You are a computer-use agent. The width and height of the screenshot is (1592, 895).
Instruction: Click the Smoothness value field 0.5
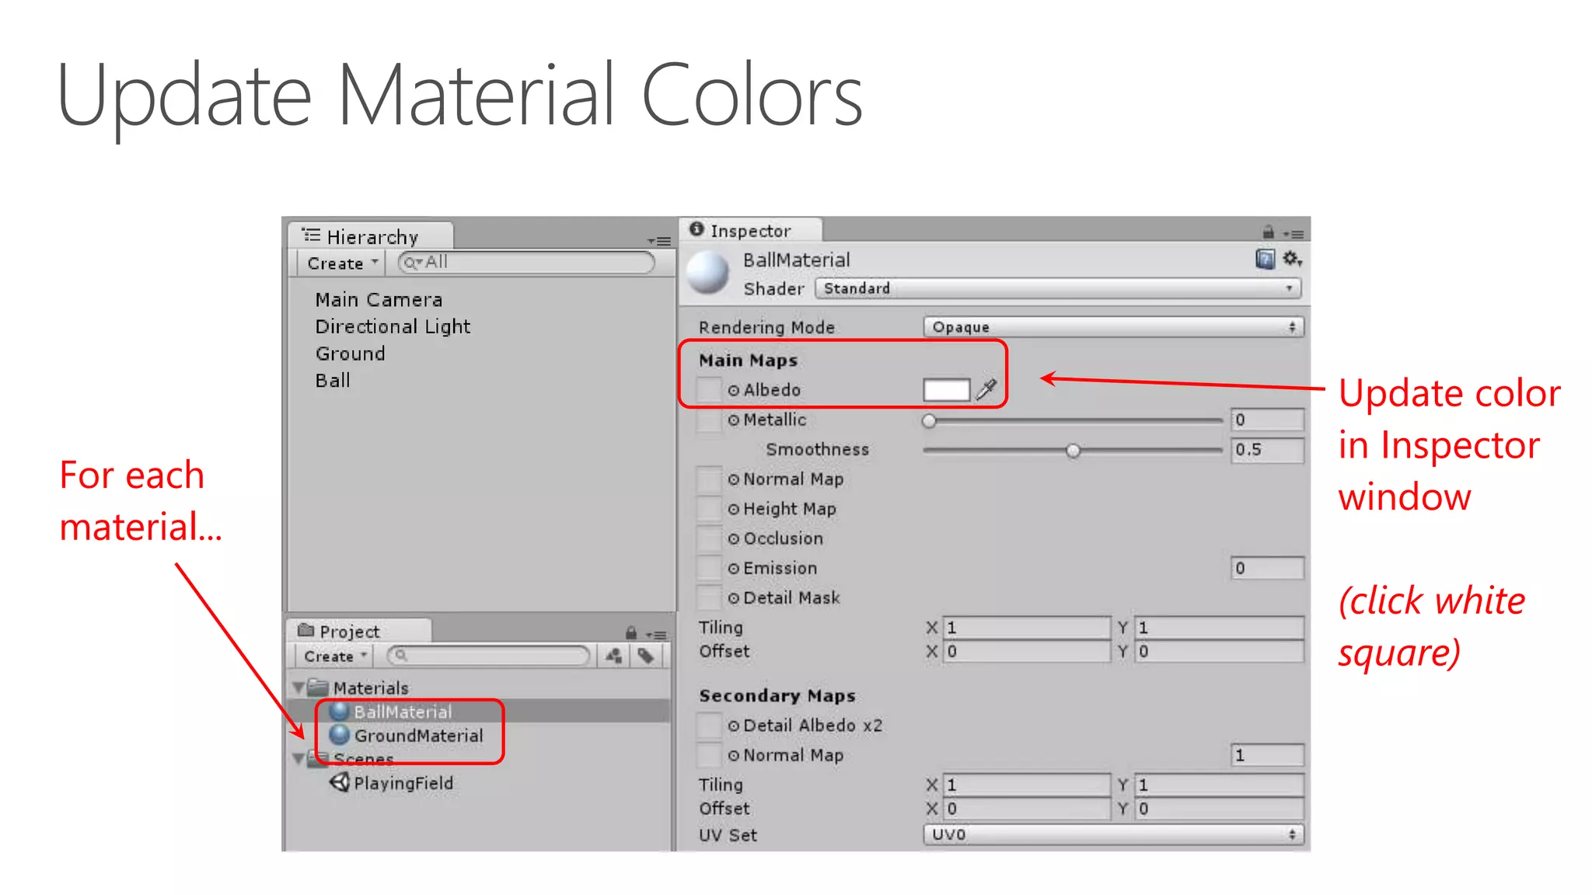point(1267,450)
